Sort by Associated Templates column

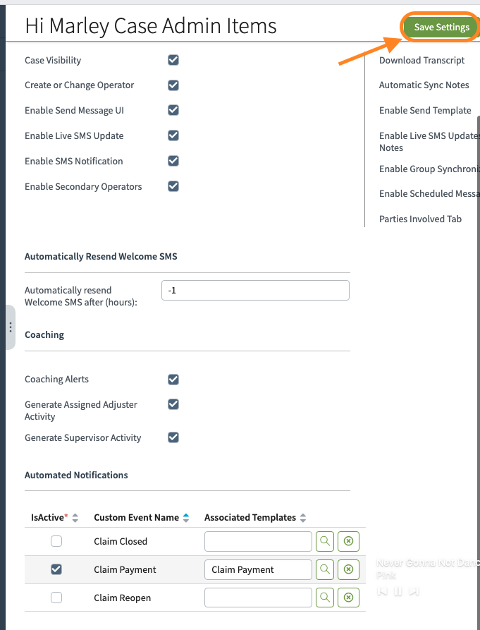[x=303, y=518]
